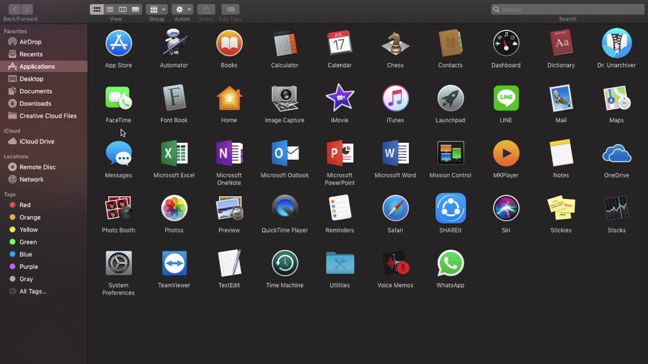This screenshot has height=364, width=648.
Task: Click the Contacts app icon
Action: (450, 43)
